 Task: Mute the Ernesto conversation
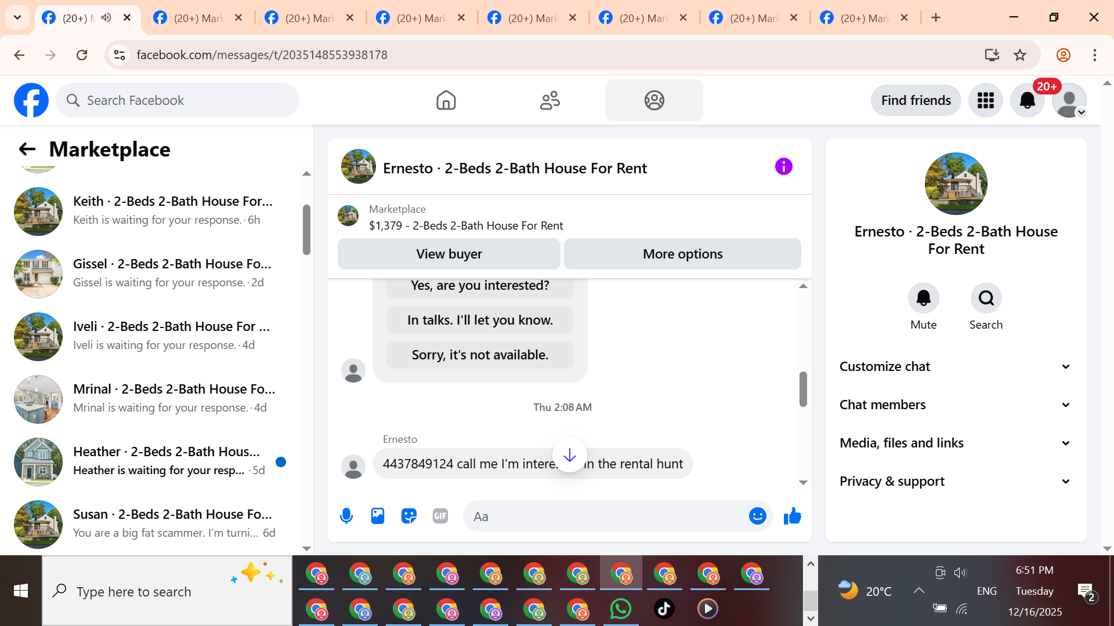924,298
